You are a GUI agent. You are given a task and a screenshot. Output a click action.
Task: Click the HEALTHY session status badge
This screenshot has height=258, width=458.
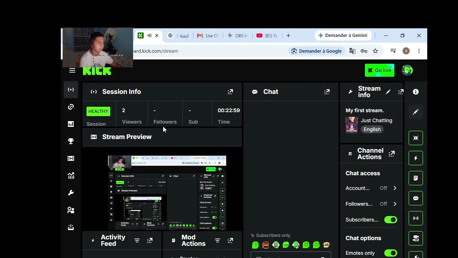[x=98, y=111]
